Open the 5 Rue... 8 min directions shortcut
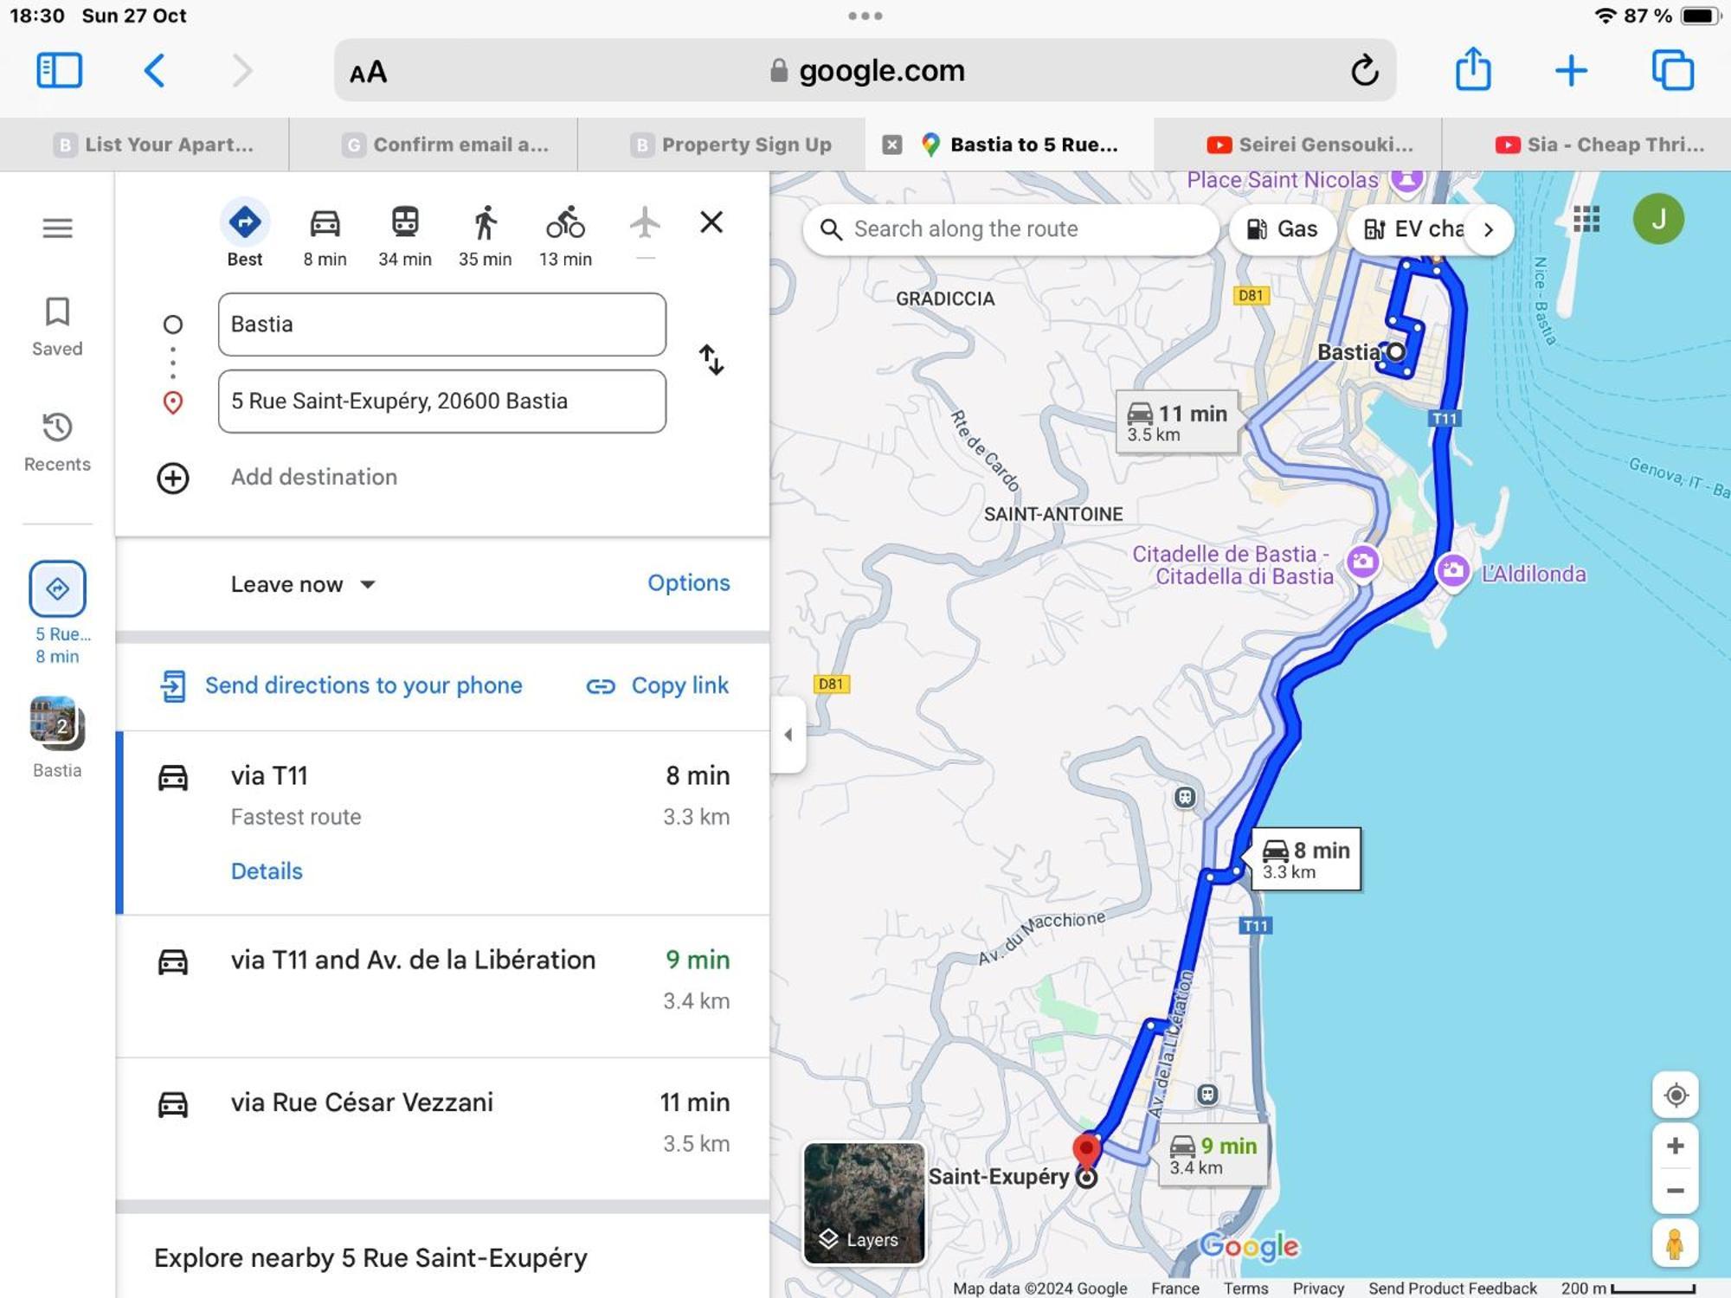Image resolution: width=1731 pixels, height=1298 pixels. (x=57, y=613)
